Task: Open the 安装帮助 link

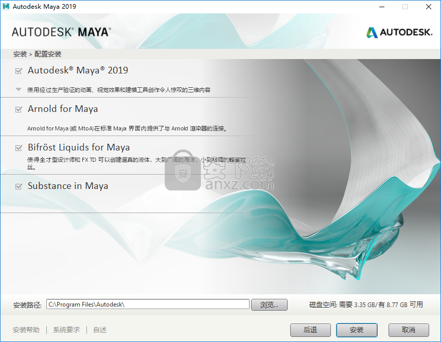Action: click(x=26, y=330)
